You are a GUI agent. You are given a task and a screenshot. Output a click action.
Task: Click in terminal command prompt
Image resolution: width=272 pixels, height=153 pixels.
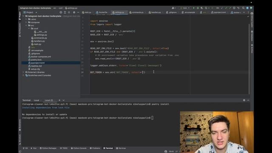152,118
